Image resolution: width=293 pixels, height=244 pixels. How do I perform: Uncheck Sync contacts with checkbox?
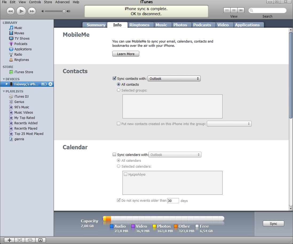tap(114, 78)
